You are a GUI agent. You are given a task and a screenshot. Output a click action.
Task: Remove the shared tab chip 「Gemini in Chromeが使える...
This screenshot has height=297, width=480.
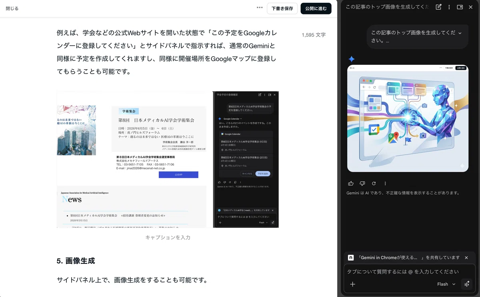(466, 258)
